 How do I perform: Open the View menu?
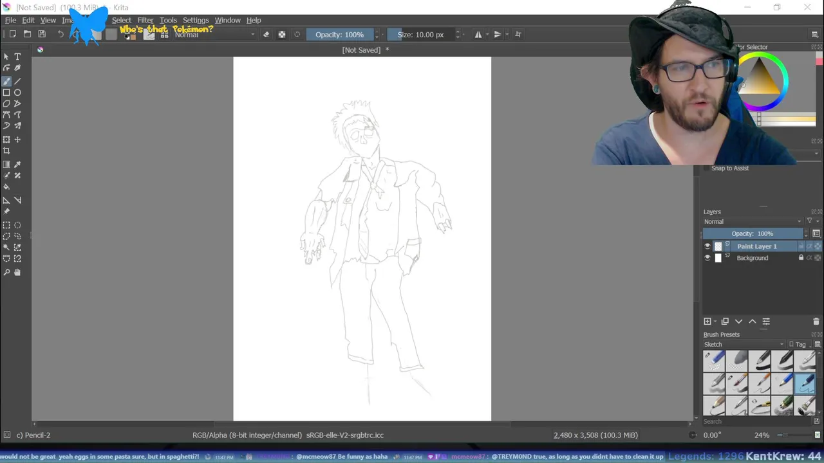[48, 20]
